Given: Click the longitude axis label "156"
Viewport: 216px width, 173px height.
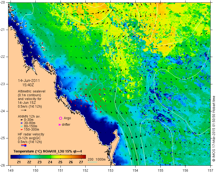Looking at the screenshot, I should pos(185,171).
